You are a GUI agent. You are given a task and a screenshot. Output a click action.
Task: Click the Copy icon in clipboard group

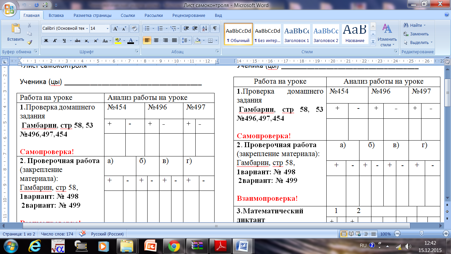[x=29, y=34]
